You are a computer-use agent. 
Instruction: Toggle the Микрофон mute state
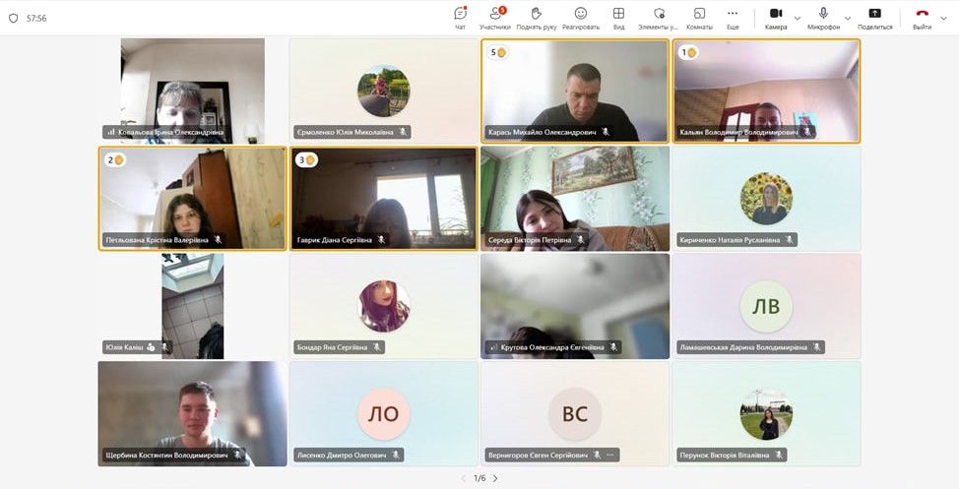point(823,17)
